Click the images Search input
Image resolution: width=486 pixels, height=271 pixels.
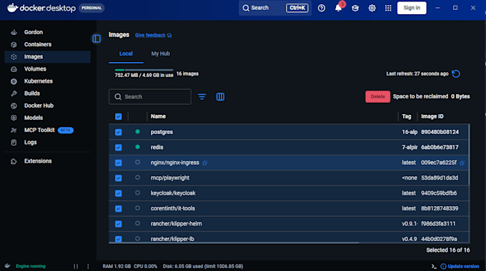[150, 97]
